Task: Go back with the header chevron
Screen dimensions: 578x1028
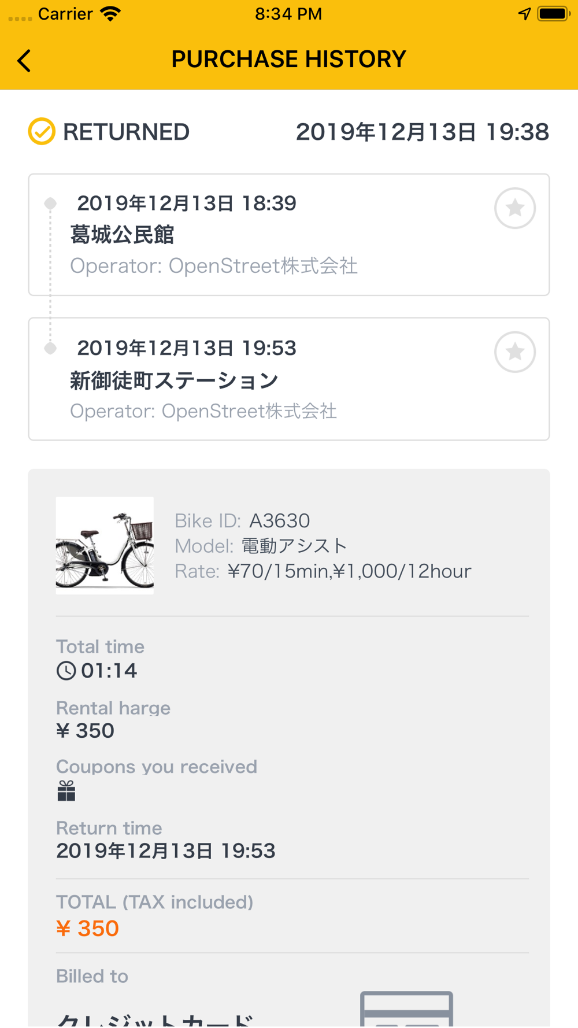Action: pyautogui.click(x=24, y=60)
